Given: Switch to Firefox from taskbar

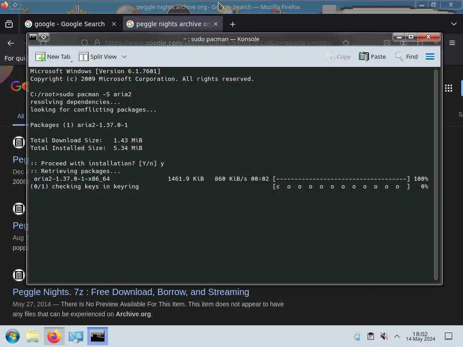Looking at the screenshot, I should [54, 336].
